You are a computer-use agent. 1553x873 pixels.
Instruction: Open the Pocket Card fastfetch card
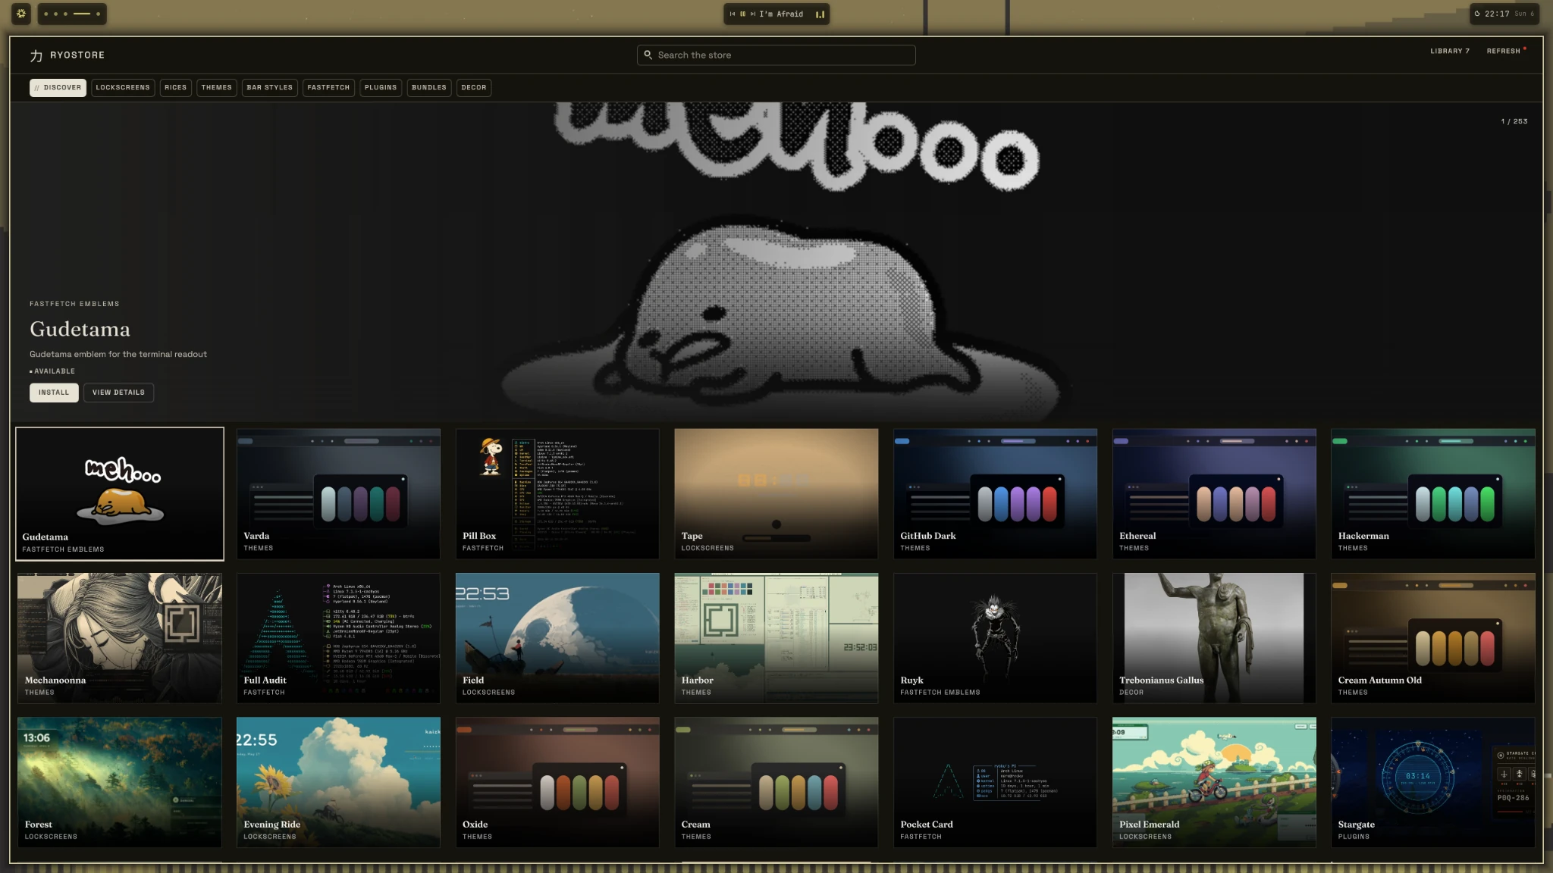click(x=995, y=782)
